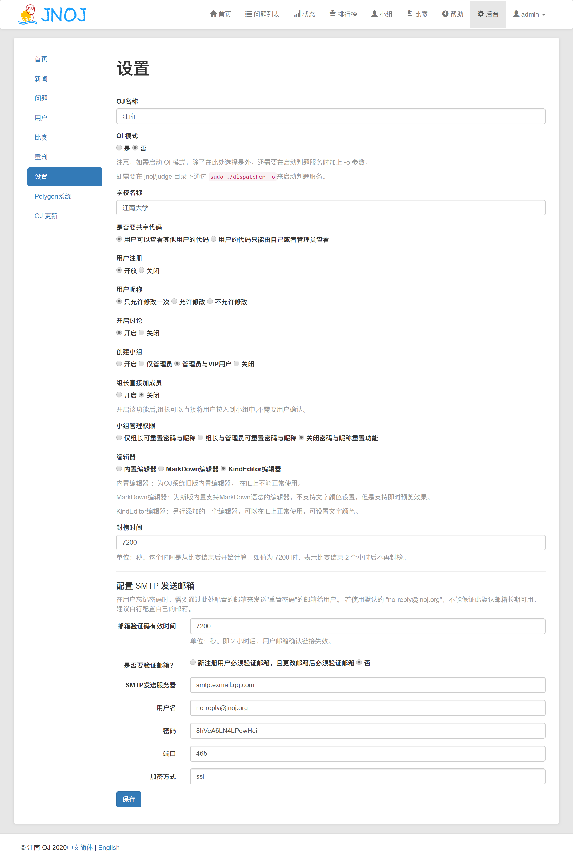Click the 封榜时间 input field

(x=331, y=542)
